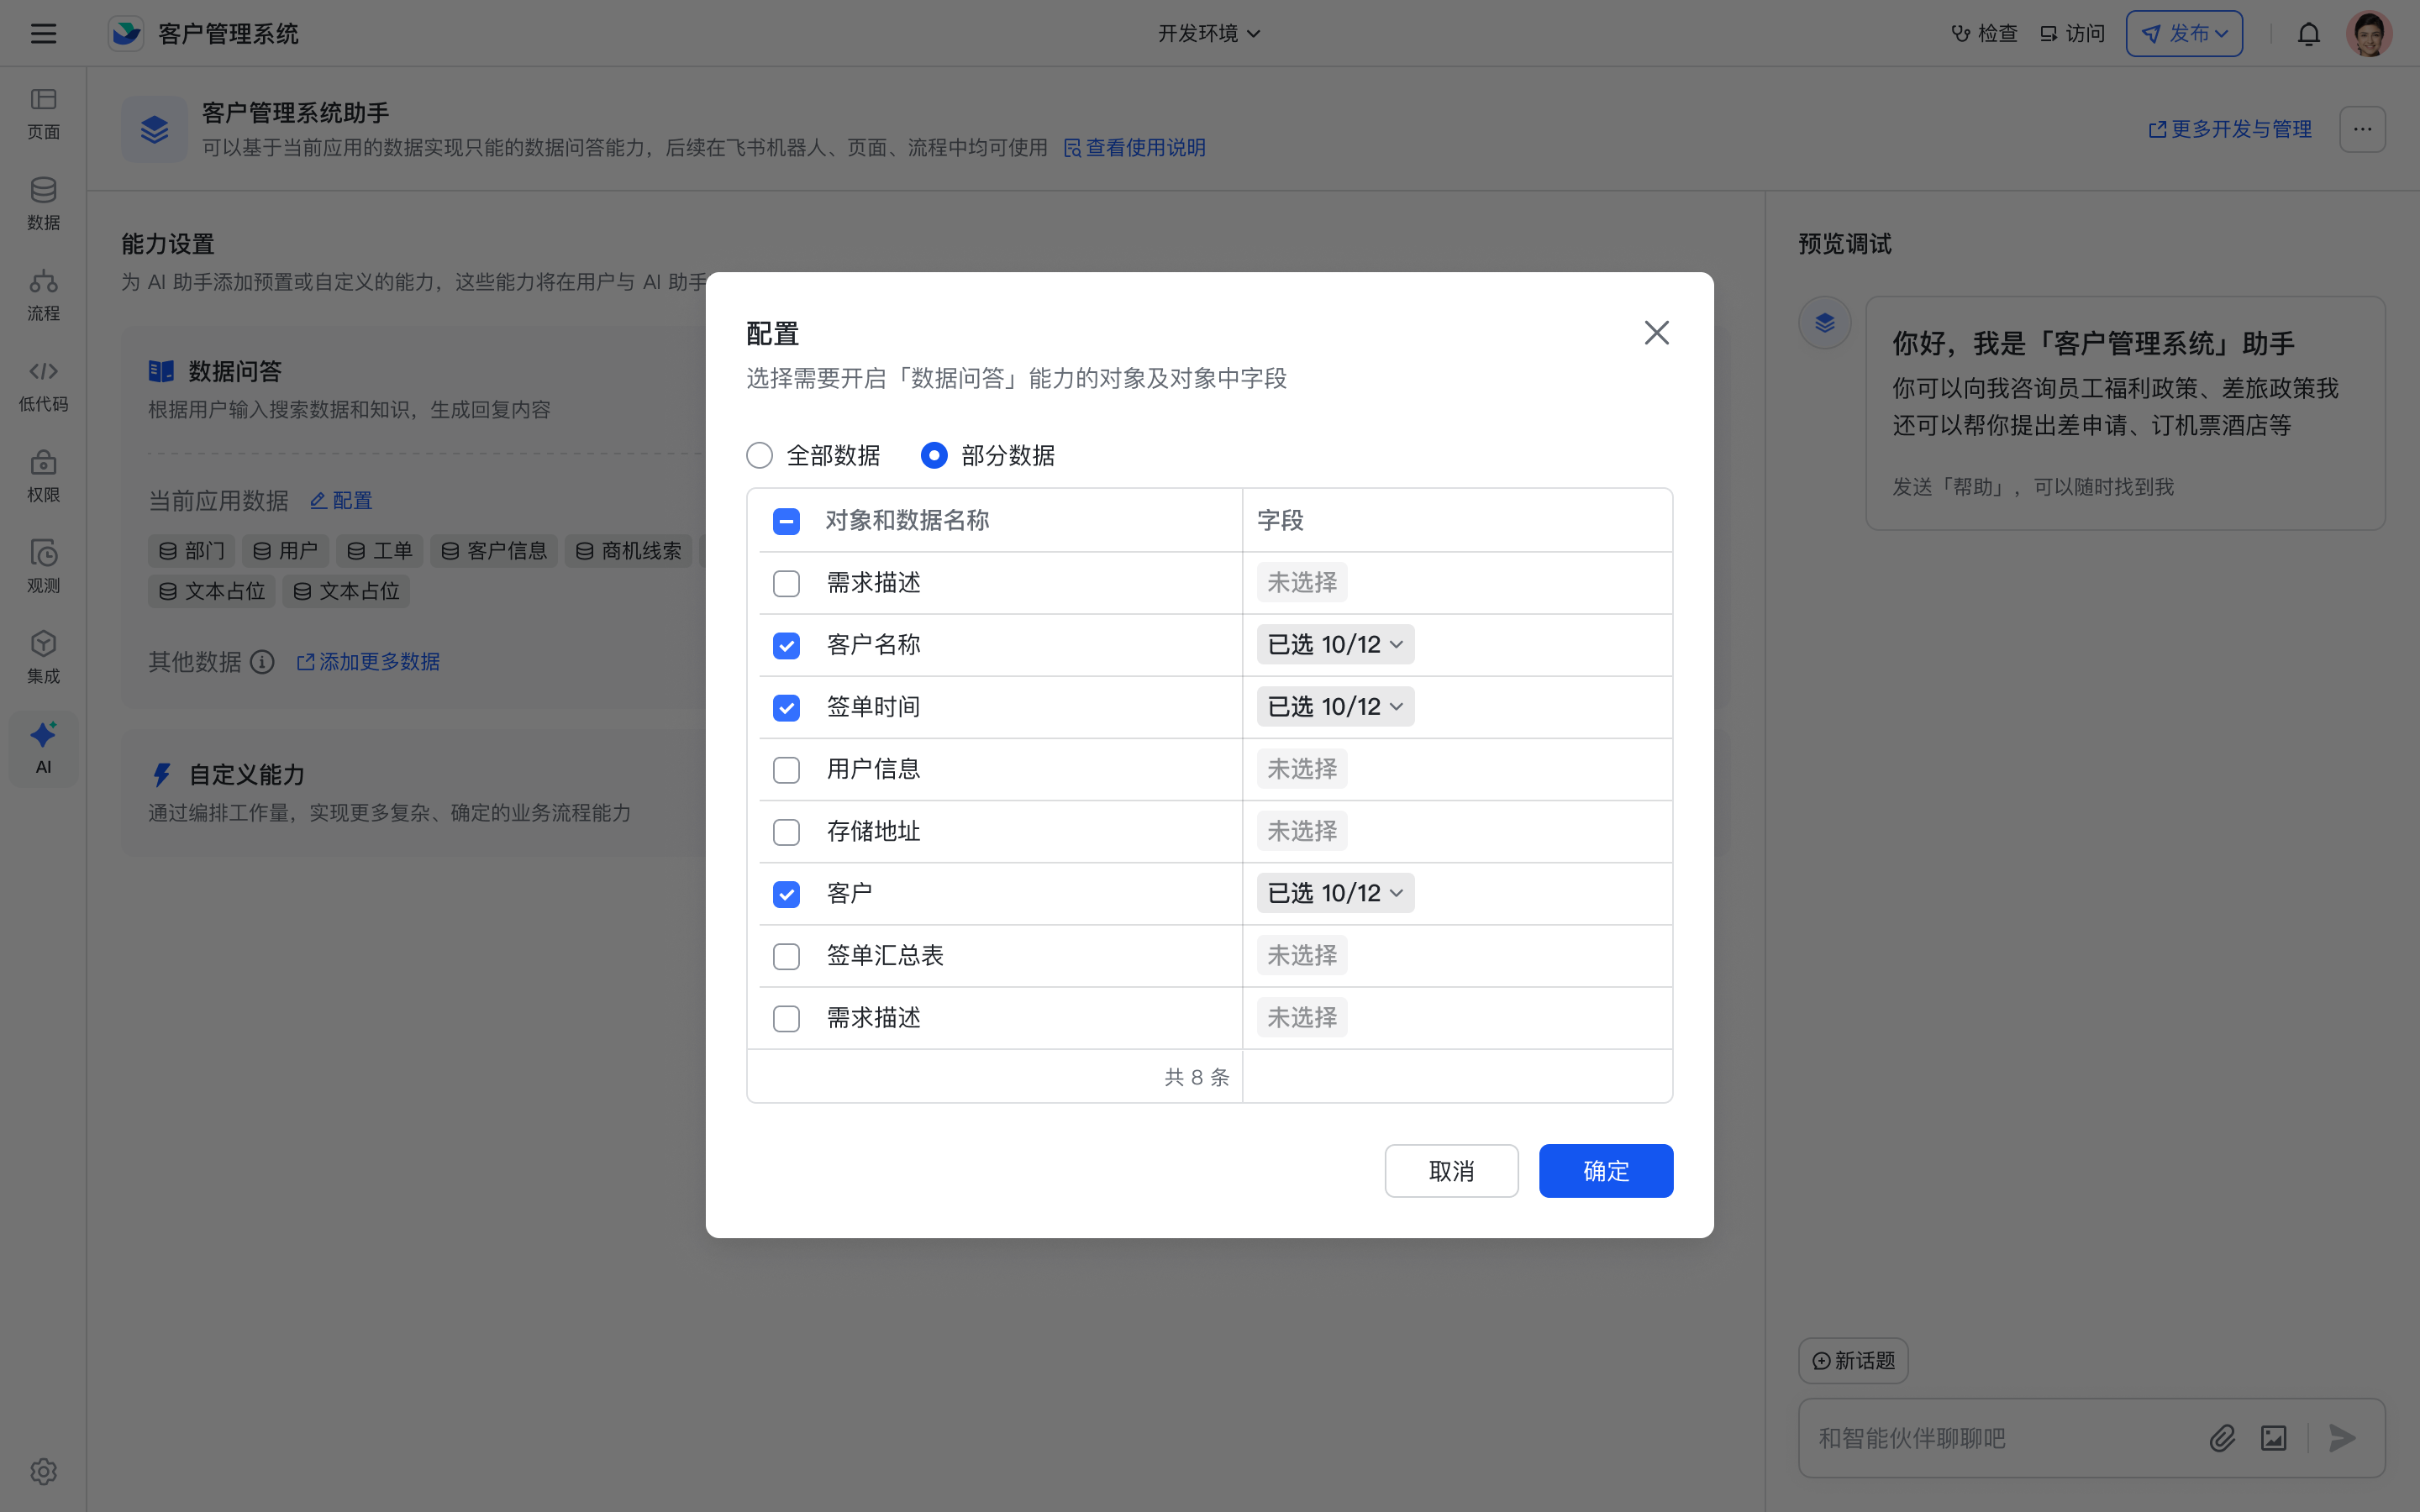Screen dimensions: 2420x1512
Task: Click the send message arrow icon
Action: [x=2342, y=1438]
